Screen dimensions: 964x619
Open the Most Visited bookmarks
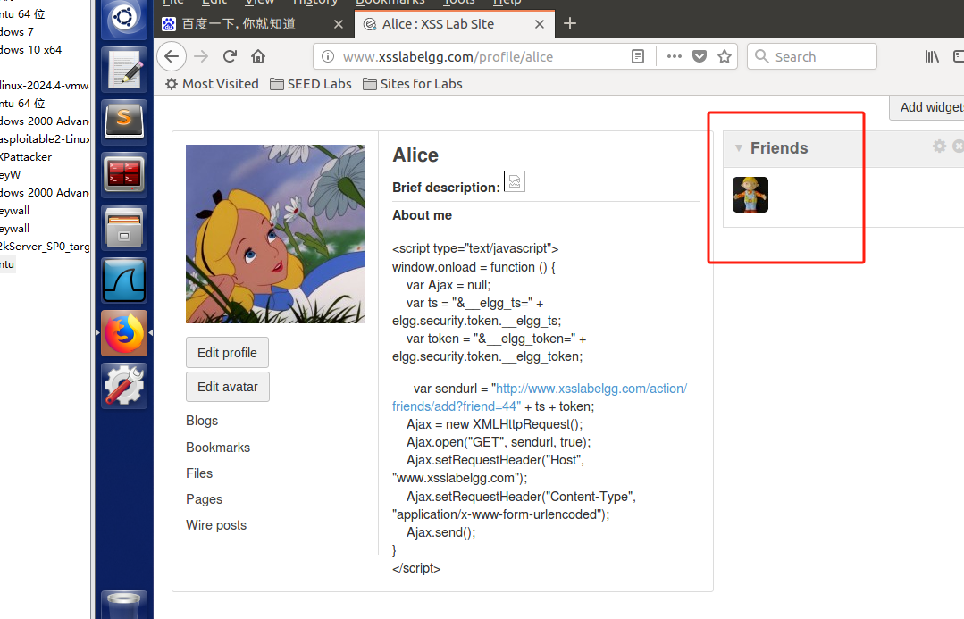click(212, 84)
